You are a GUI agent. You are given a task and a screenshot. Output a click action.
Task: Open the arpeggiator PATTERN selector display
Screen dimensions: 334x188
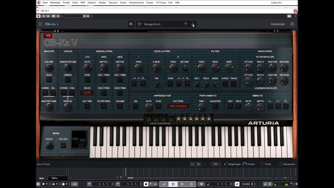click(178, 106)
